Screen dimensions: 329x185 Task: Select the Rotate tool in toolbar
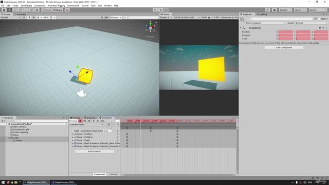click(x=15, y=10)
